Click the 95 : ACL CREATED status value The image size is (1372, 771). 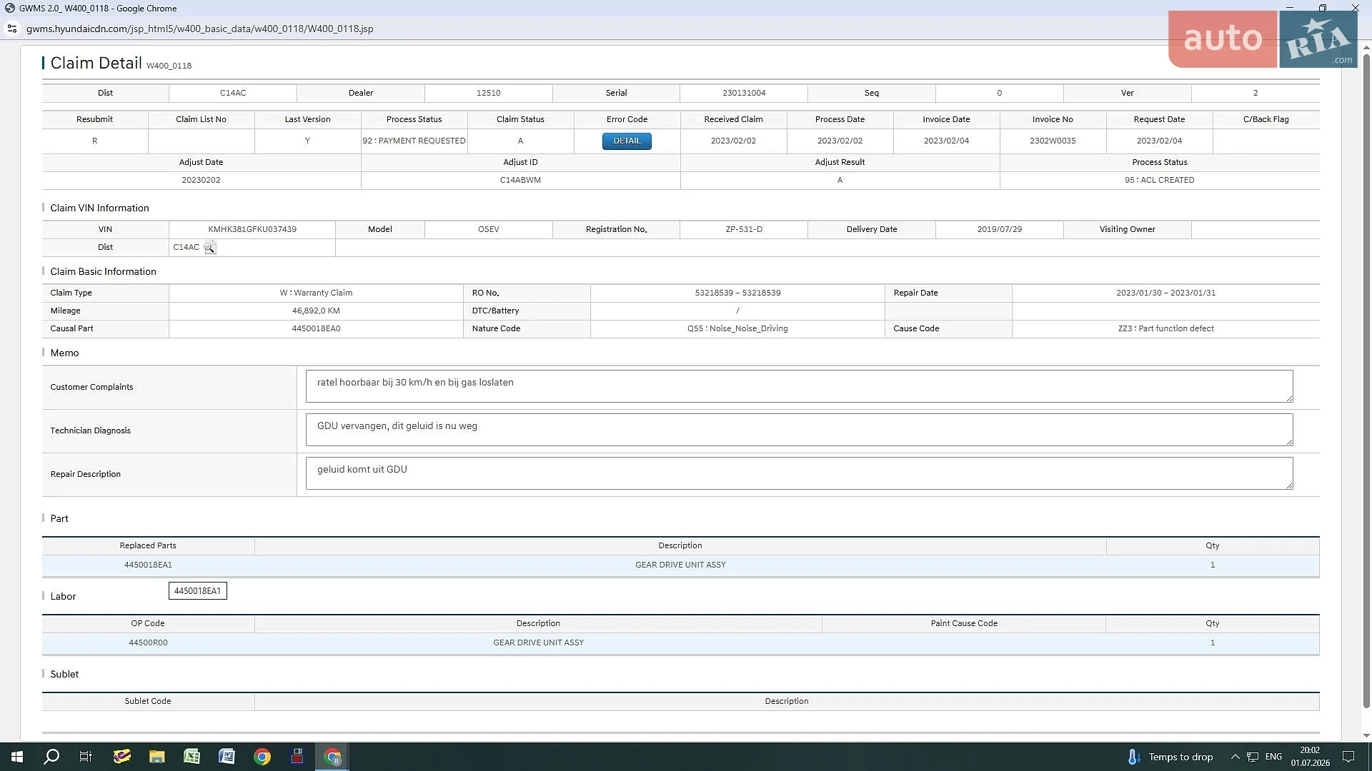[1159, 181]
